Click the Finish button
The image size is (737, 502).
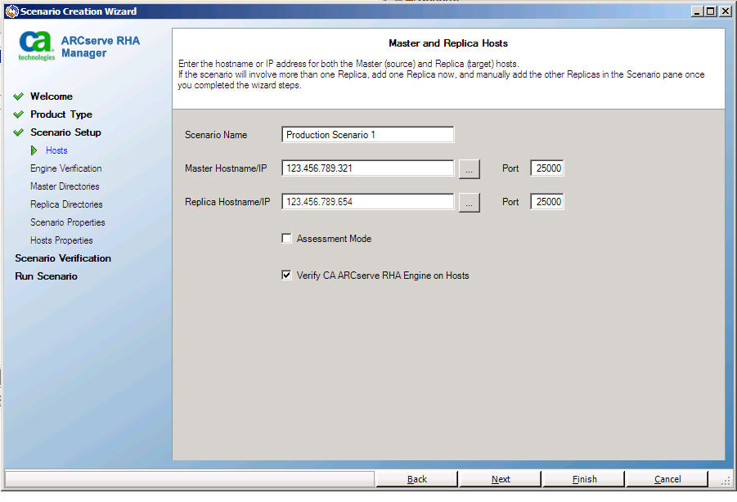(x=583, y=478)
